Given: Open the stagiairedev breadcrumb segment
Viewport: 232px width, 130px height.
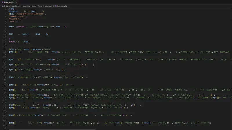Looking at the screenshot, I should point(17,6).
